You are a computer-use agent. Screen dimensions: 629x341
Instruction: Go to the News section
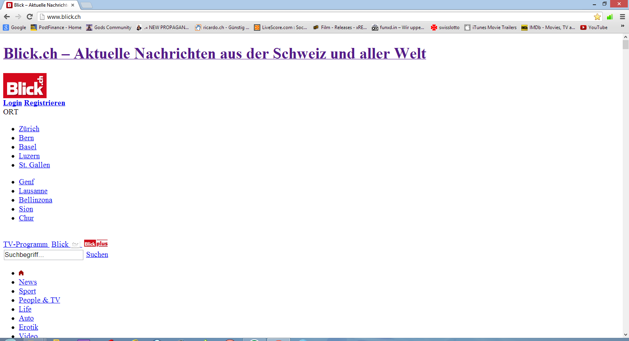[28, 282]
